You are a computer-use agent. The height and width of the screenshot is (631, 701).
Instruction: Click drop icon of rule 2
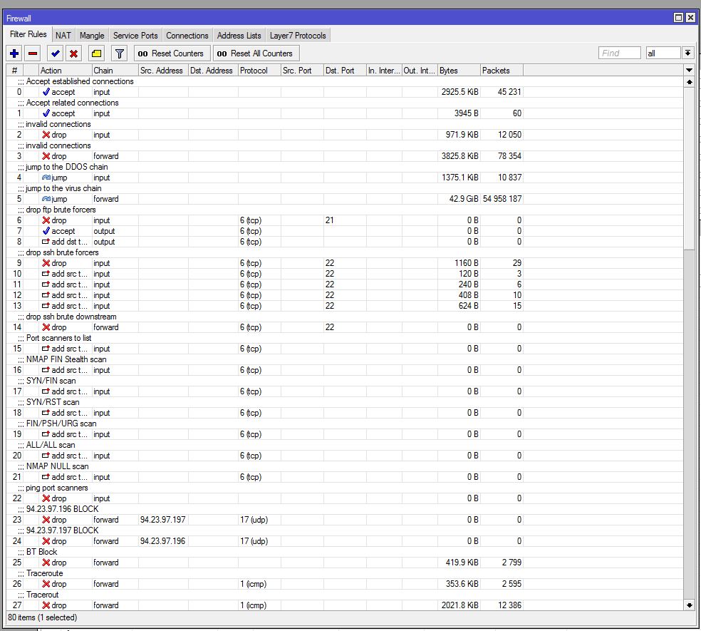46,135
